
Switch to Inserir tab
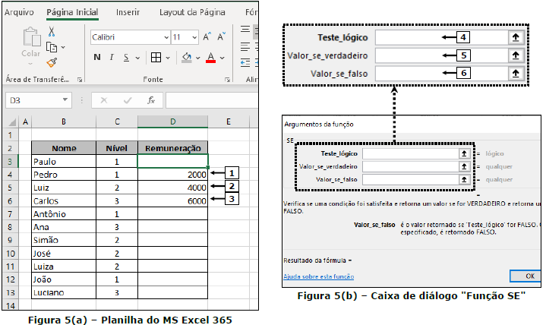pos(128,12)
